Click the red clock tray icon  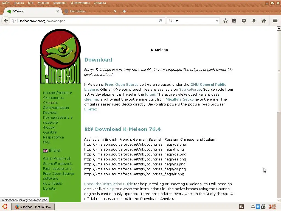click(272, 207)
